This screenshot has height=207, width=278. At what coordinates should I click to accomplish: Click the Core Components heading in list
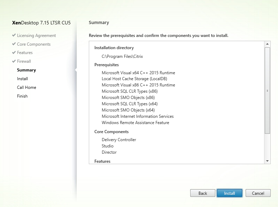click(x=111, y=132)
